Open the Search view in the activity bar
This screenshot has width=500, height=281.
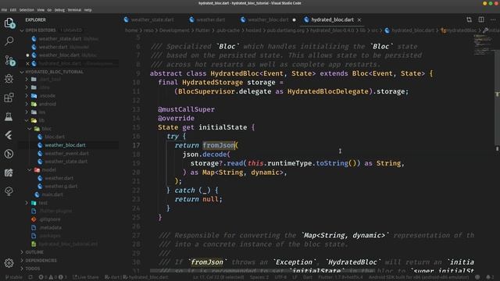[9, 41]
